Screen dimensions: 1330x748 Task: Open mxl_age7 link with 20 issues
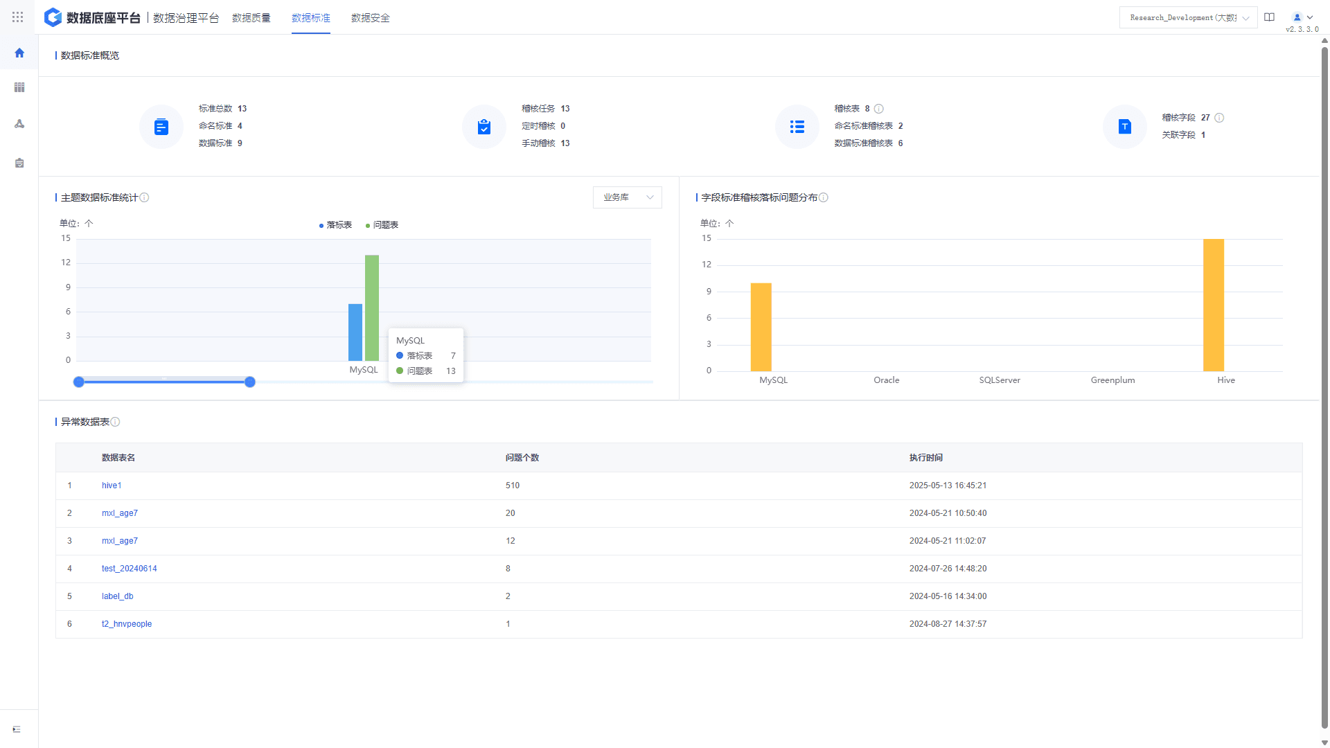pyautogui.click(x=120, y=513)
